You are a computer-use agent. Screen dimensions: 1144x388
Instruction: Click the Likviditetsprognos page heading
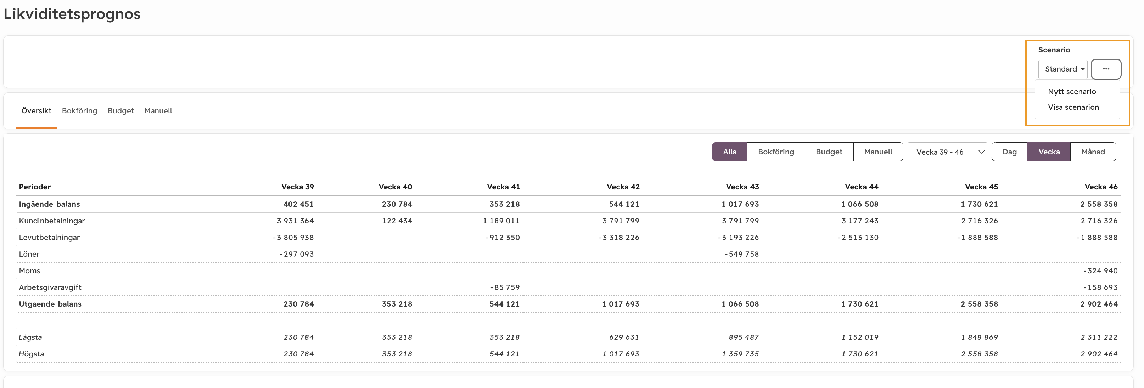coord(72,14)
